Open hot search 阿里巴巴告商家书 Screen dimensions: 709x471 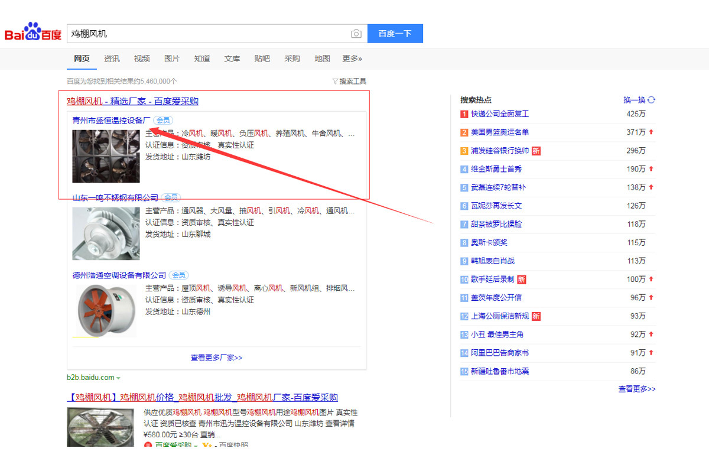(500, 353)
